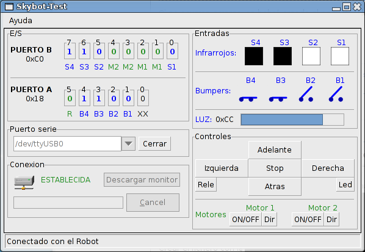Screen dimensions: 365x252
Task: Toggle Puerto B bit 0 (S1)
Action: pyautogui.click(x=172, y=51)
